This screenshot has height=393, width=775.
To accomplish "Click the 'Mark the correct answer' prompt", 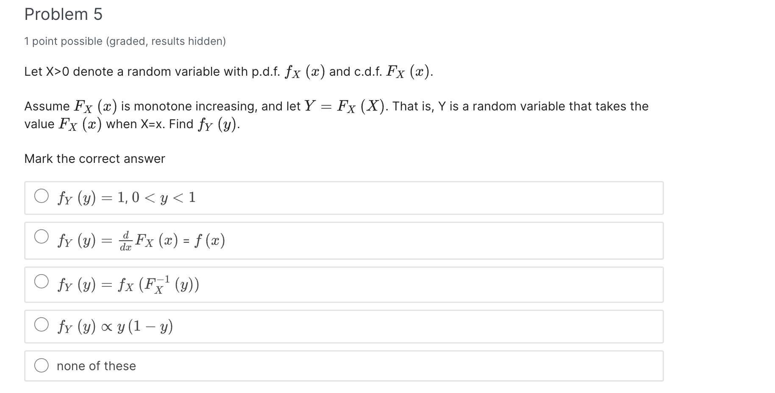I will (x=94, y=158).
